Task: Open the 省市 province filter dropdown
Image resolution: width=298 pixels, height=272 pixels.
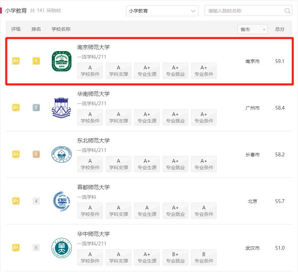Action: point(252,29)
